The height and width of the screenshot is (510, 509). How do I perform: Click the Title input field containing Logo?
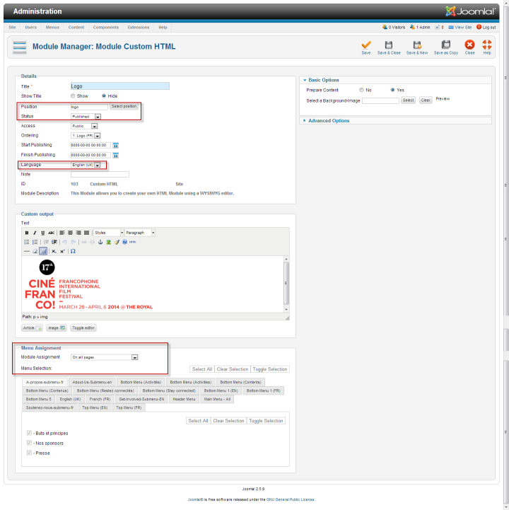tap(120, 86)
